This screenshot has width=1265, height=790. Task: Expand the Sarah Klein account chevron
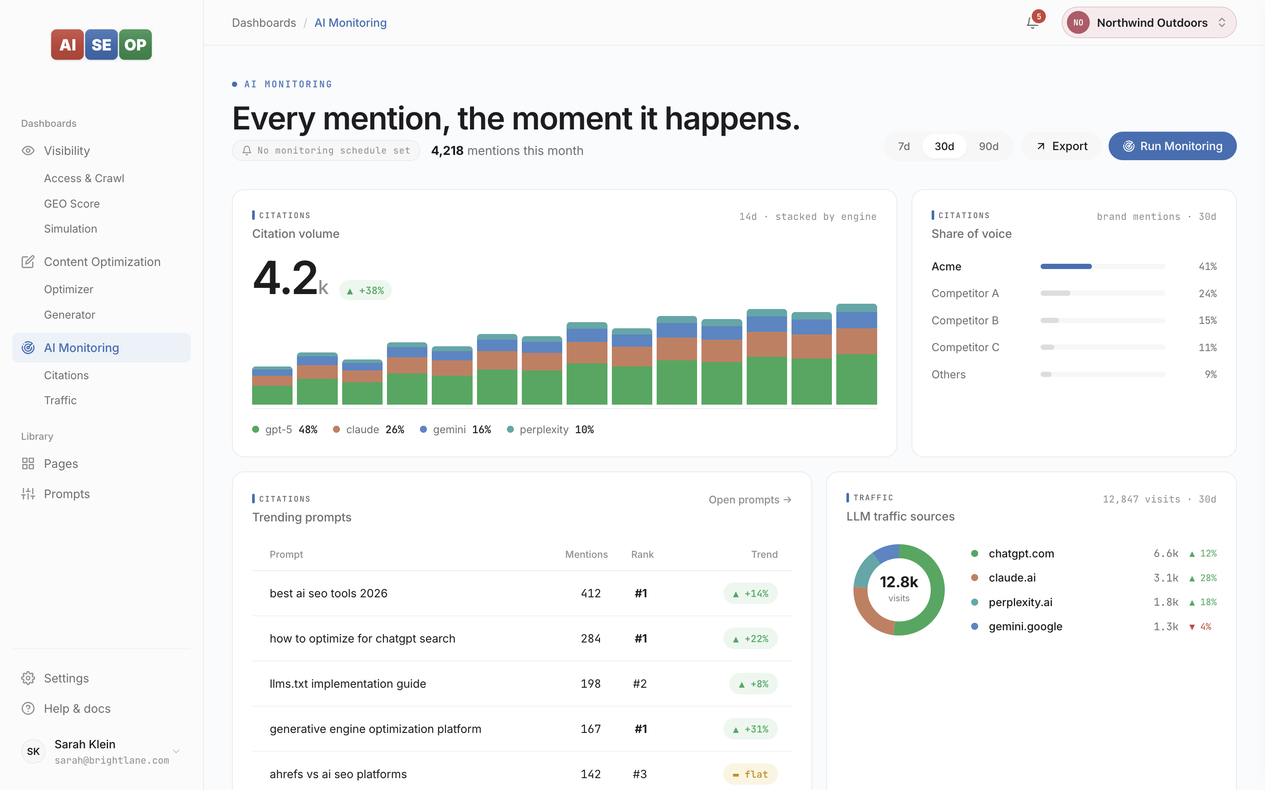[x=176, y=751]
